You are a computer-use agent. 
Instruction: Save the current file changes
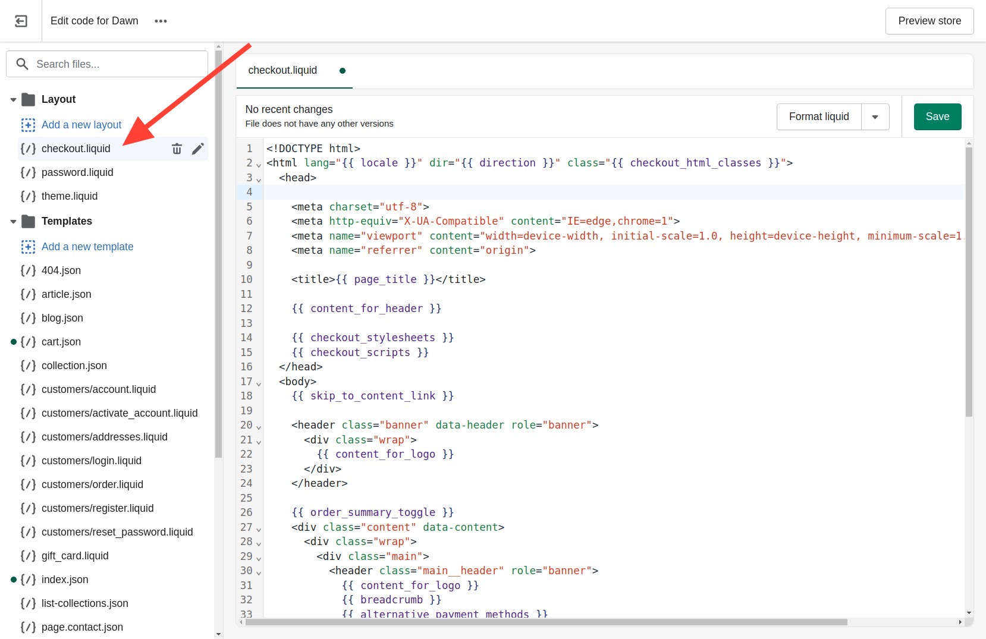pos(937,117)
